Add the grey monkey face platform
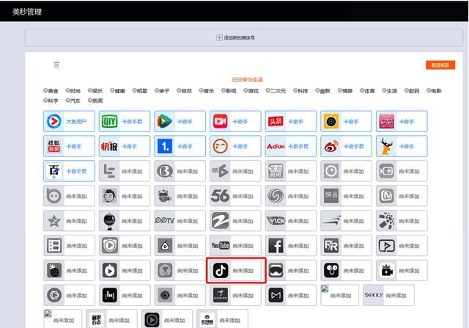Viewport: 469px width, 328px height. (125, 196)
